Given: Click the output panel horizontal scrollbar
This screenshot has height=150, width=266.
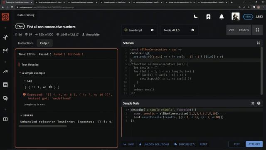Looking at the screenshot, I should (42, 126).
